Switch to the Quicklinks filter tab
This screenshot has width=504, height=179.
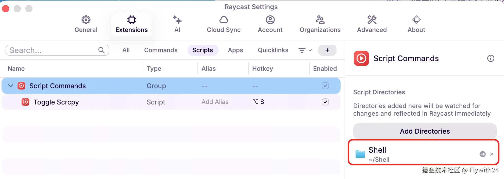pyautogui.click(x=273, y=50)
